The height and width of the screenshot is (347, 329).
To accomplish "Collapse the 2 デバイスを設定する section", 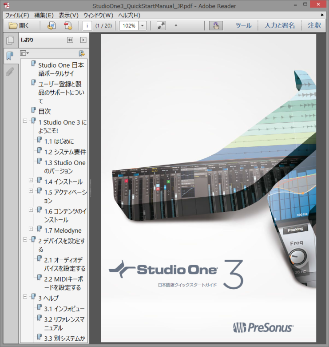I will (x=25, y=239).
